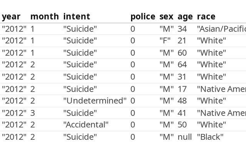
Task: Select the "Asian/Pacific" race cell
Action: tap(221, 28)
